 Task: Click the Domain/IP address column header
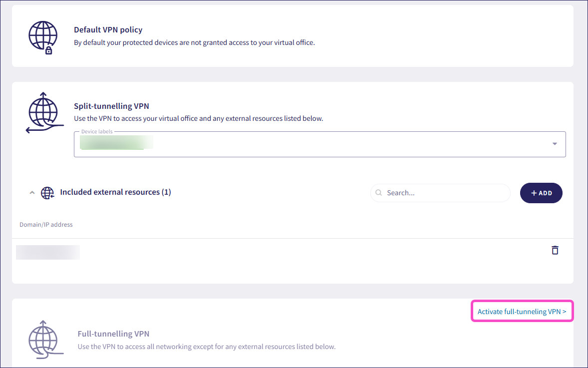pyautogui.click(x=46, y=225)
